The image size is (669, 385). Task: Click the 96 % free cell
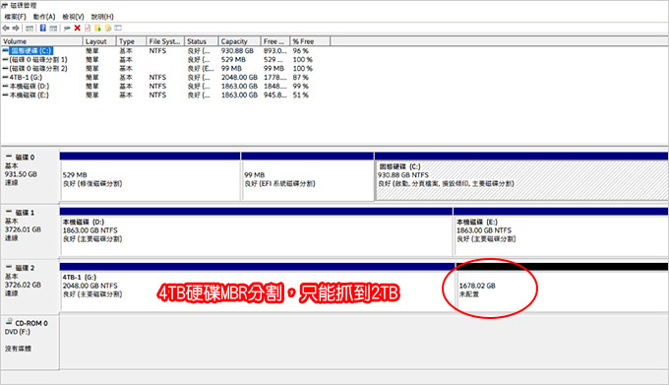point(300,51)
